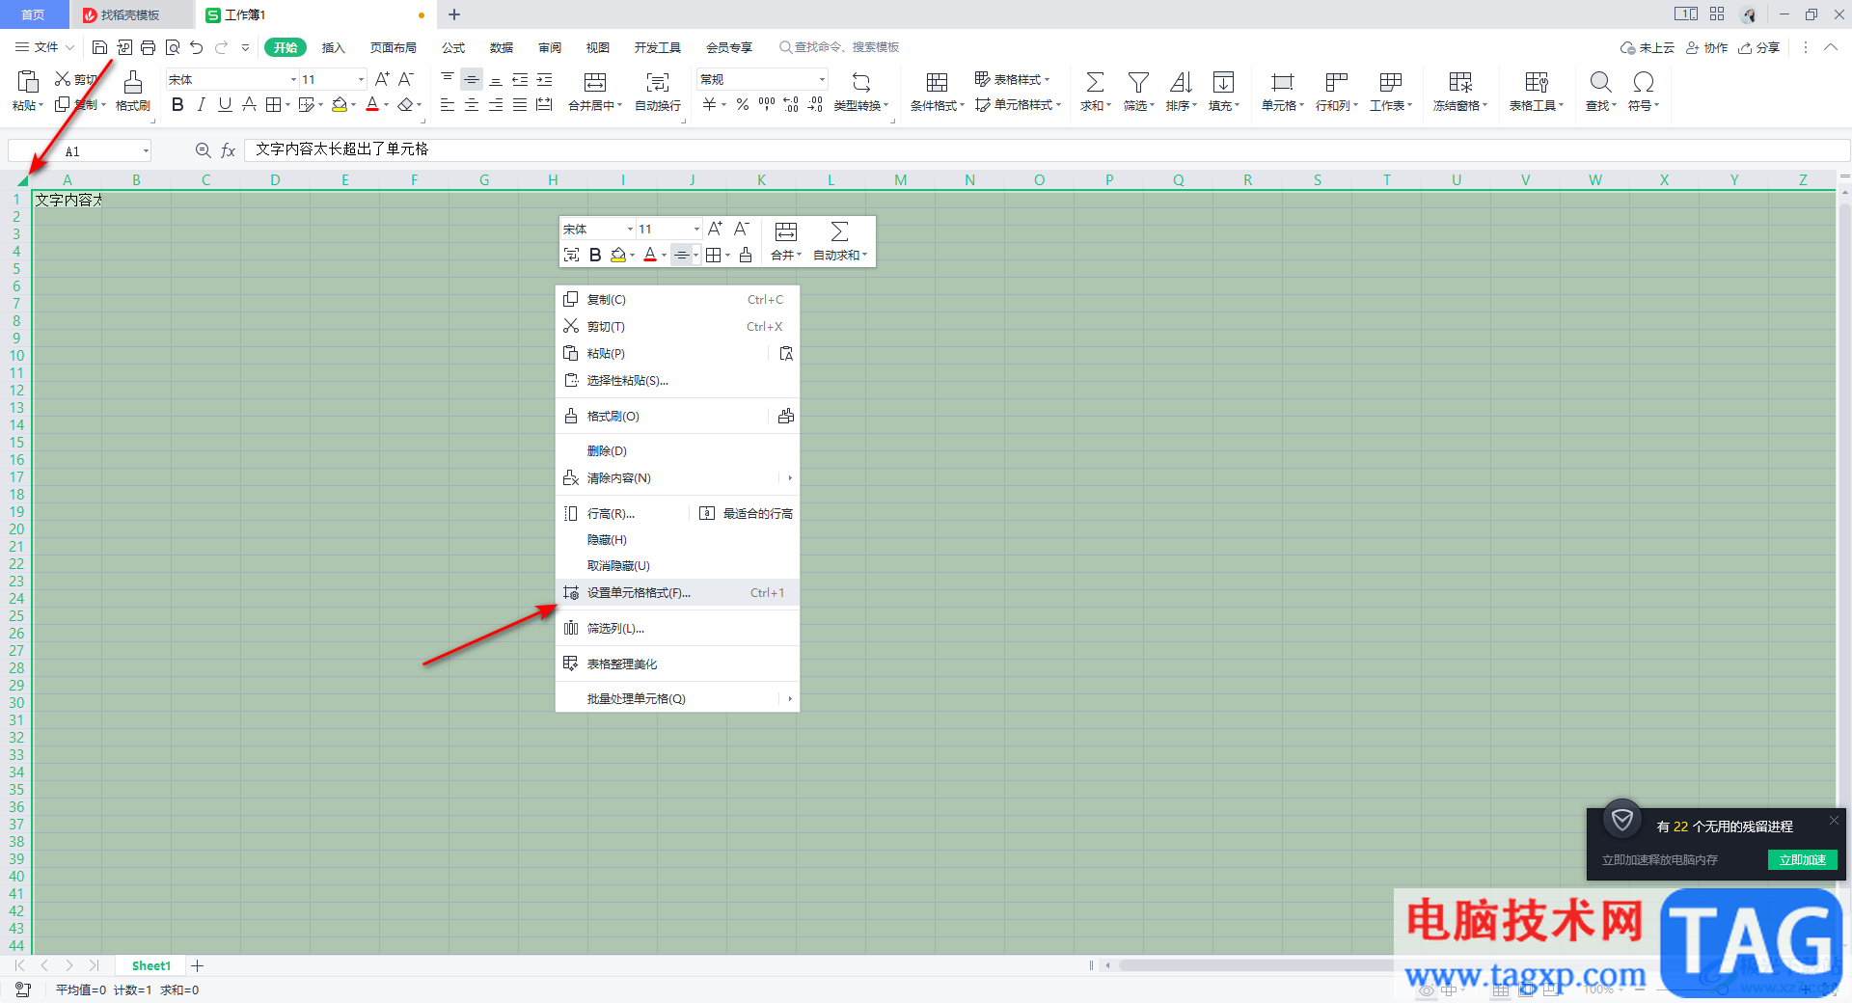Open the ribbon font size dropdown
This screenshot has width=1852, height=1003.
point(361,79)
